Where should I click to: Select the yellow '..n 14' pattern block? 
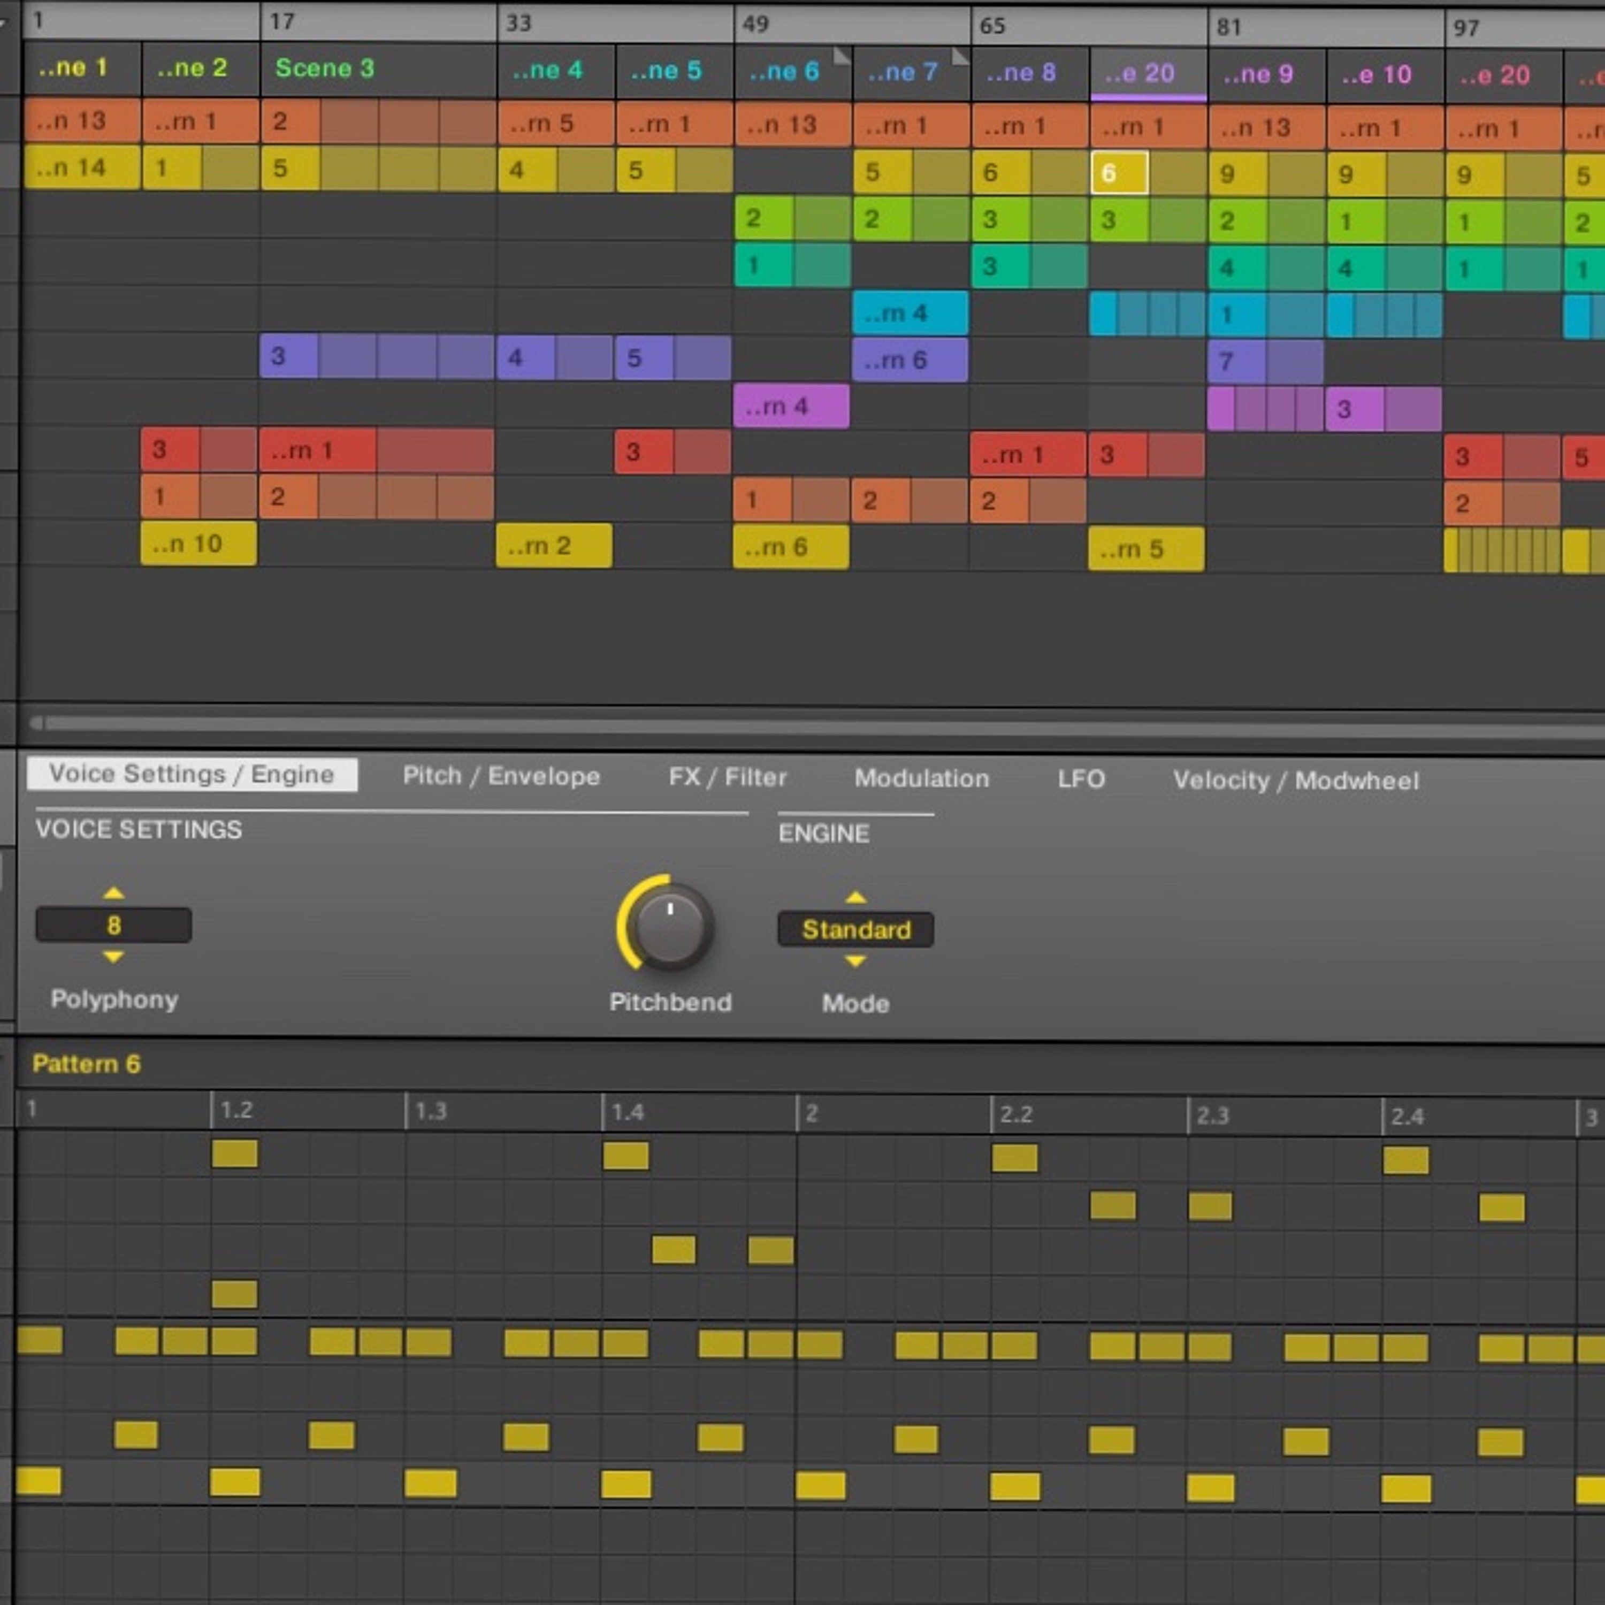81,167
